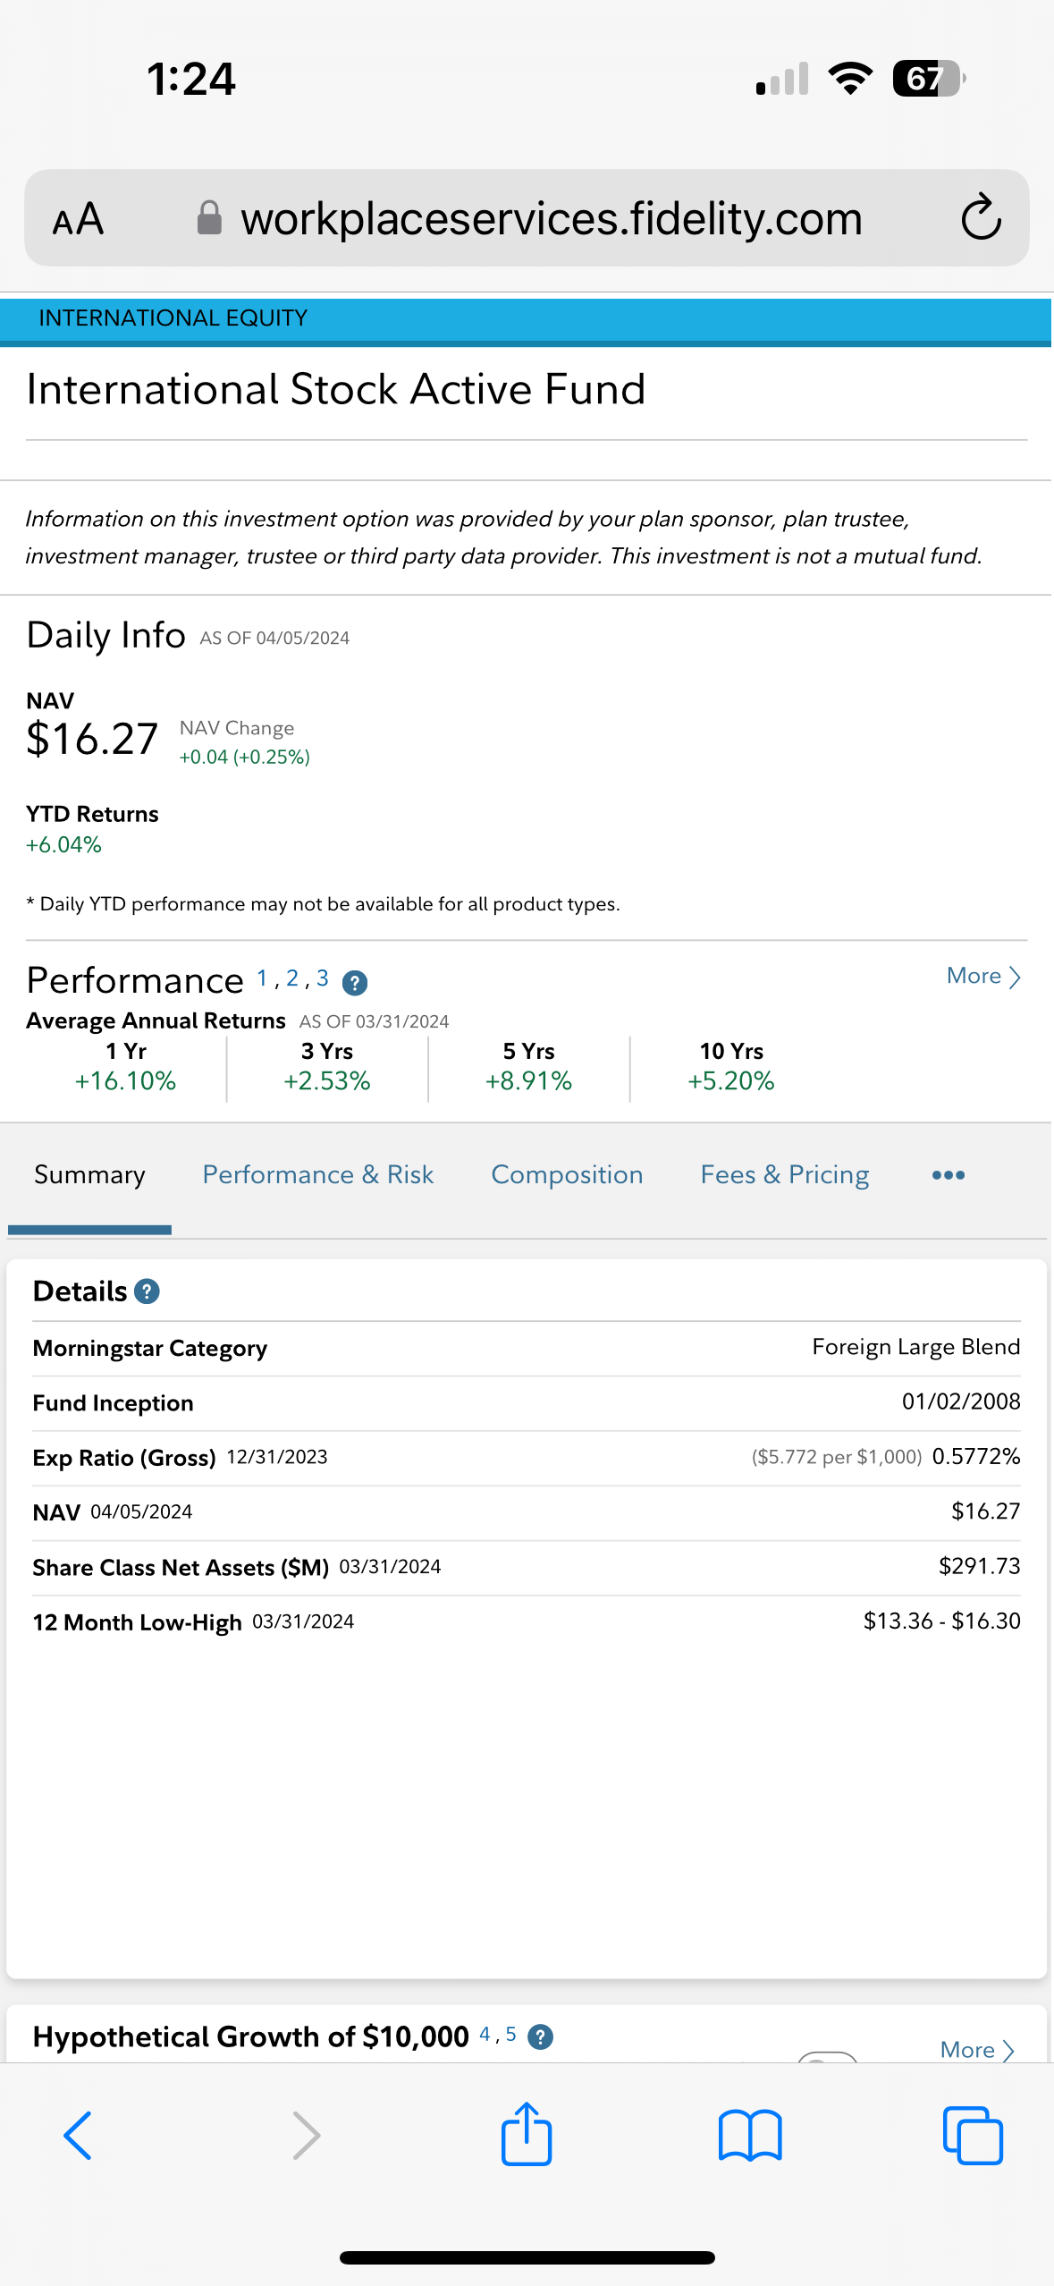Switch to the Performance & Risk tab
This screenshot has width=1054, height=2286.
tap(317, 1175)
